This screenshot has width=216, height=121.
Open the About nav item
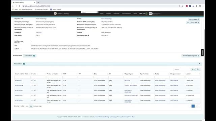click(x=135, y=13)
